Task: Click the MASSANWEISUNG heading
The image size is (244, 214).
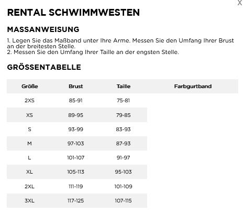Action: (x=43, y=29)
